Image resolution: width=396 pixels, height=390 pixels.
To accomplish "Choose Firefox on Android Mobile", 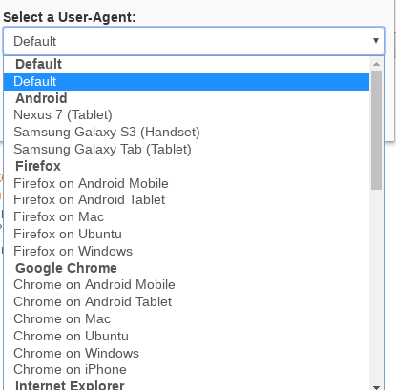I will point(186,183).
